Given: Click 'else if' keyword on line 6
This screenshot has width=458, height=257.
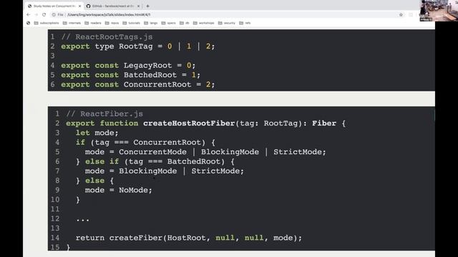Looking at the screenshot, I should (x=102, y=161).
